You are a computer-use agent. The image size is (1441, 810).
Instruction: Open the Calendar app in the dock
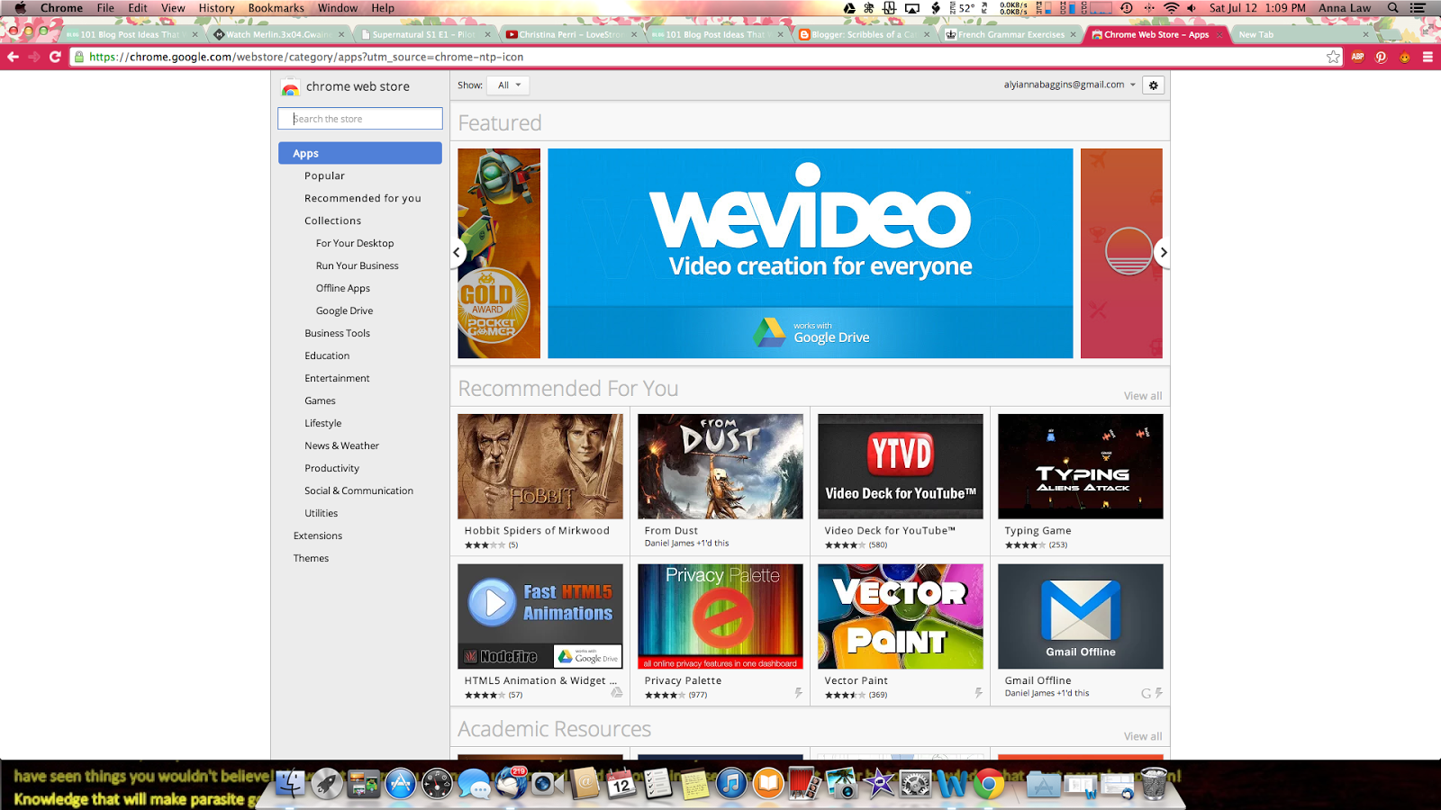click(x=621, y=785)
